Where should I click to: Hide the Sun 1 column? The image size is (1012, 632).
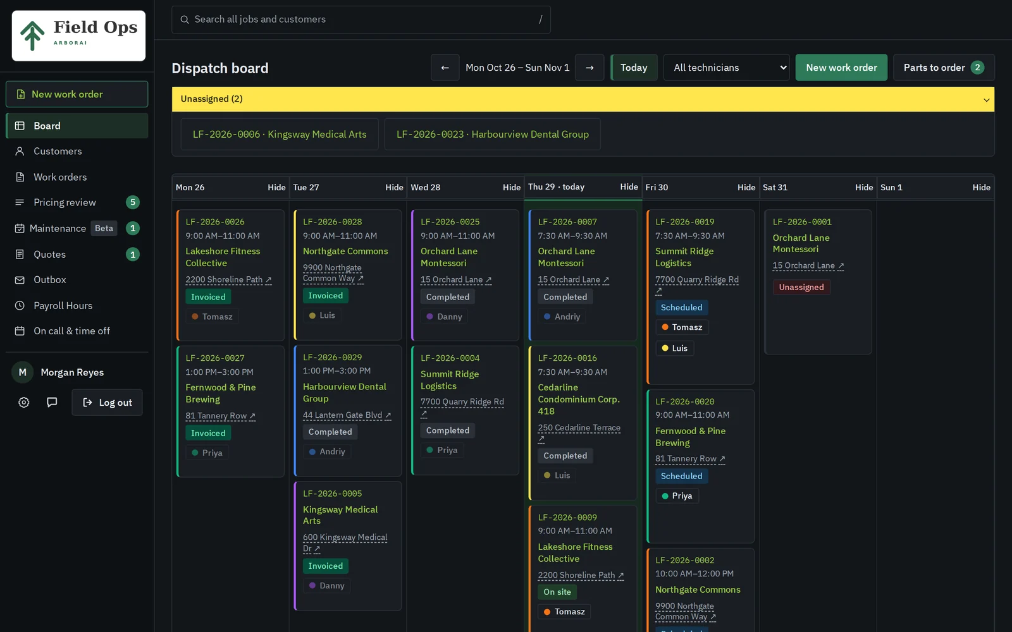(x=981, y=187)
